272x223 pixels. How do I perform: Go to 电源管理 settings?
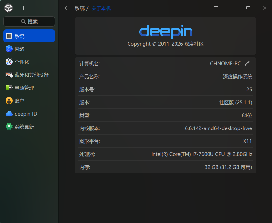coord(29,88)
